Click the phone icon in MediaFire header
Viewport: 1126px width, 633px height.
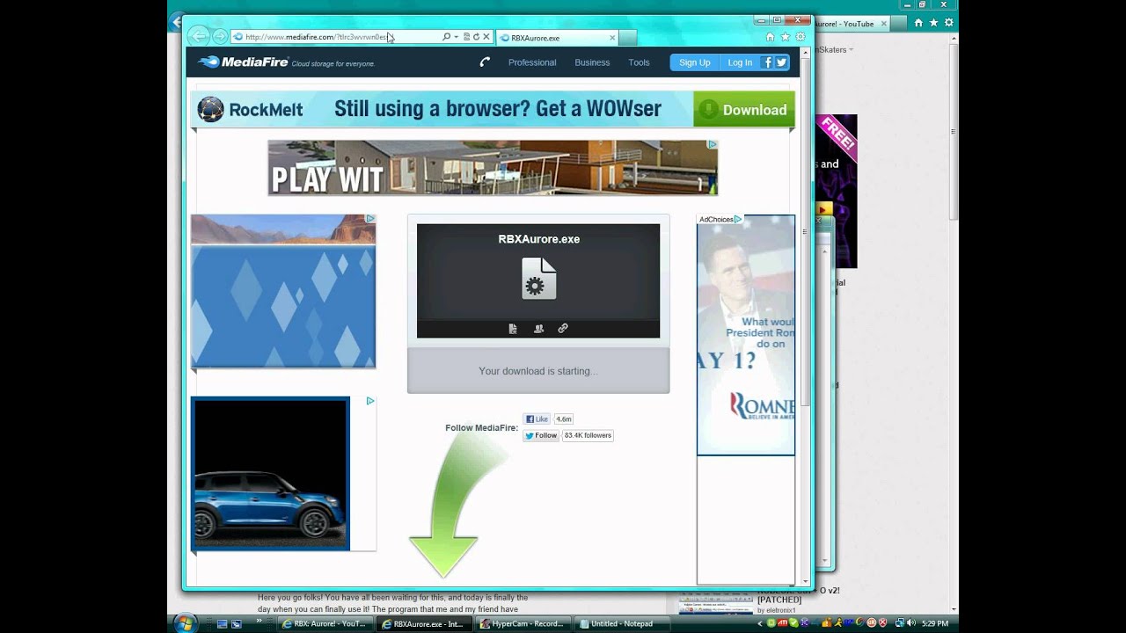(485, 62)
